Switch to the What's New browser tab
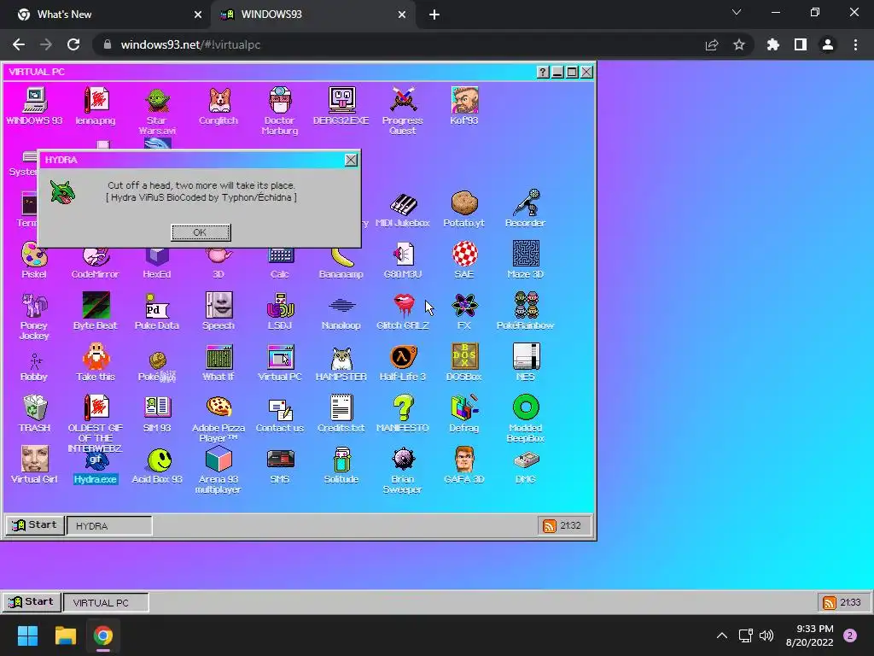The image size is (874, 656). (x=106, y=15)
